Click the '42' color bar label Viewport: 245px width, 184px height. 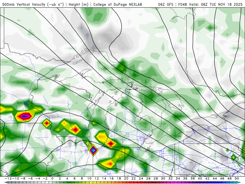pos(207,178)
